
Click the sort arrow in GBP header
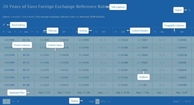tap(175, 32)
